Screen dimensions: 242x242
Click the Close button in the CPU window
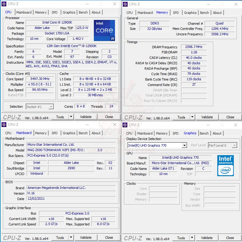(x=109, y=117)
